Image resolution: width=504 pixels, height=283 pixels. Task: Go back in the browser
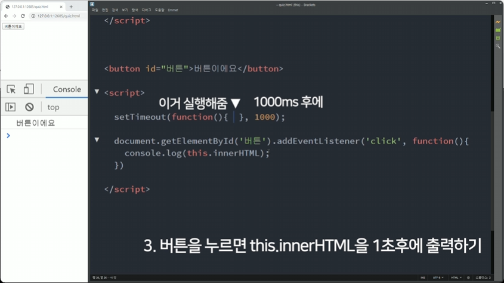coord(6,15)
